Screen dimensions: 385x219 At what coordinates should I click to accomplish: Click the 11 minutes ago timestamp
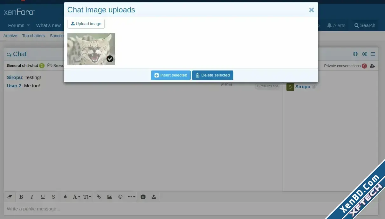tap(267, 86)
